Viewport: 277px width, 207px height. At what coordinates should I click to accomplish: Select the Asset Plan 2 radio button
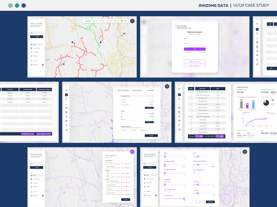pyautogui.click(x=130, y=130)
